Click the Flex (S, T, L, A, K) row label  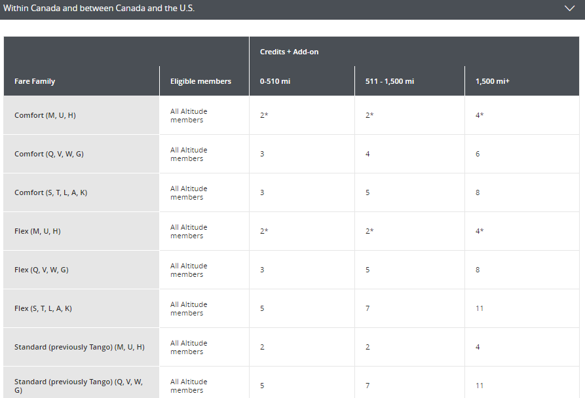click(x=43, y=308)
